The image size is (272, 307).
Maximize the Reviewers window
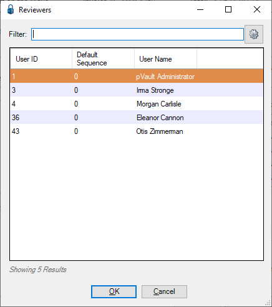click(228, 9)
